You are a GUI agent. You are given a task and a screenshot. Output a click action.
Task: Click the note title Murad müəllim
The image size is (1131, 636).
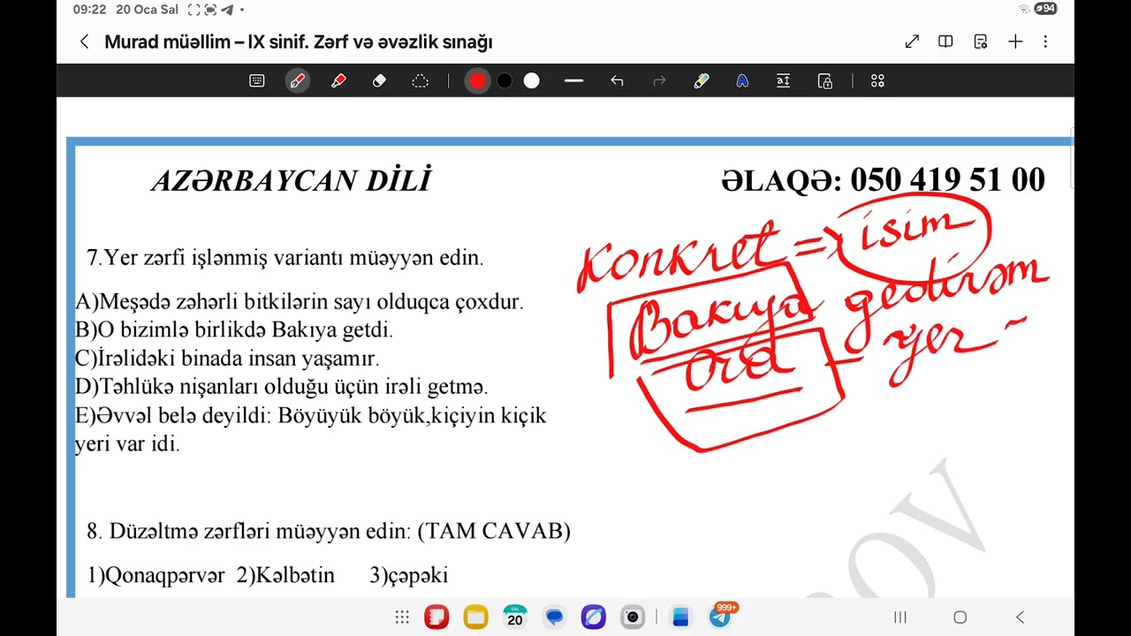(x=299, y=42)
